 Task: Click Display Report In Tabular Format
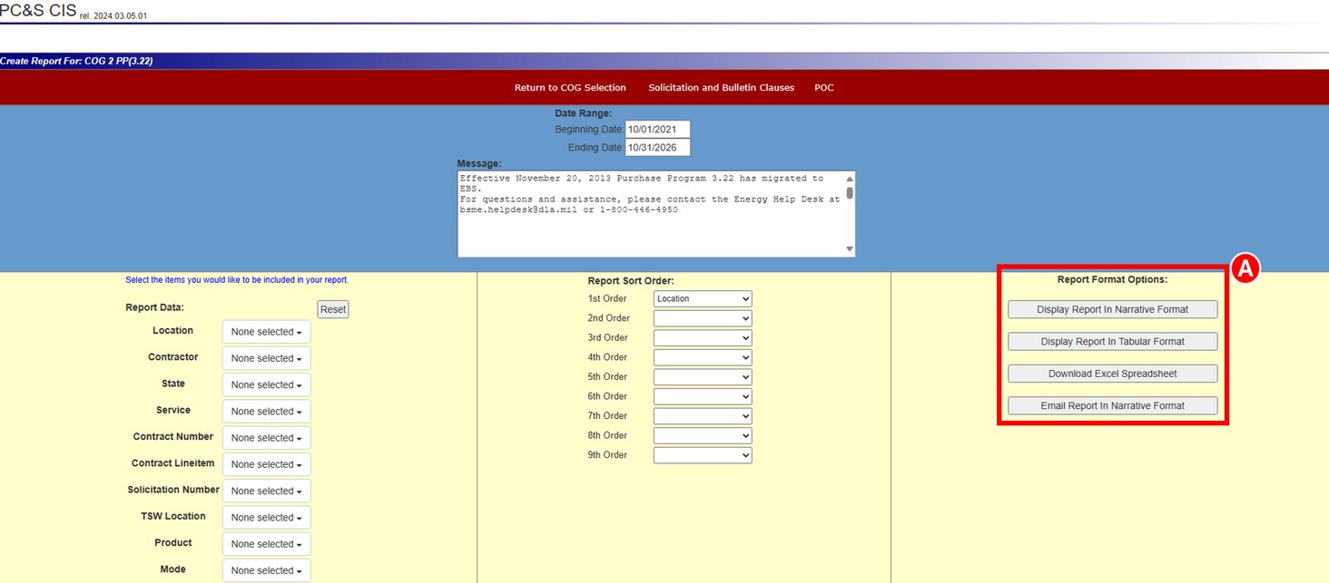1112,342
